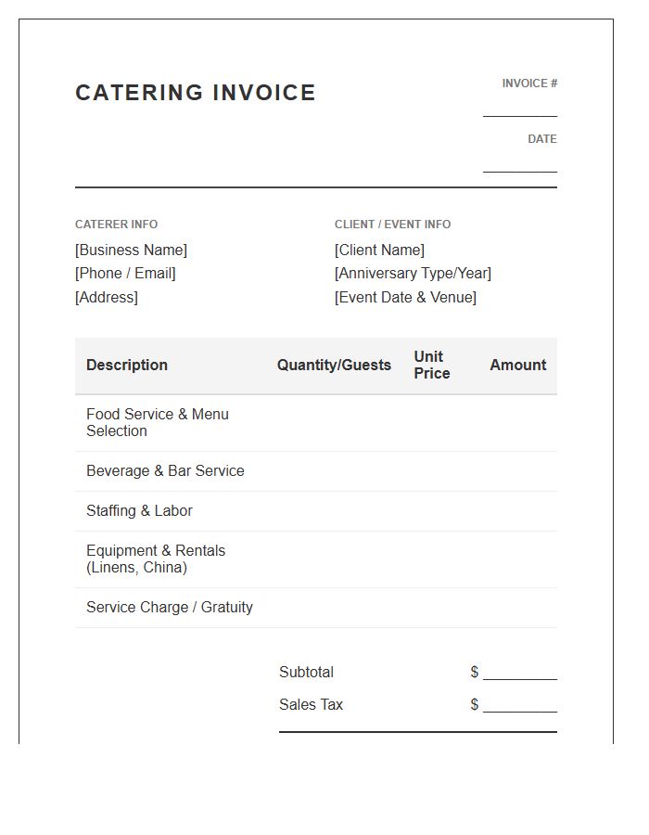Click the CATERING INVOICE title
The image size is (649, 835).
click(x=196, y=93)
